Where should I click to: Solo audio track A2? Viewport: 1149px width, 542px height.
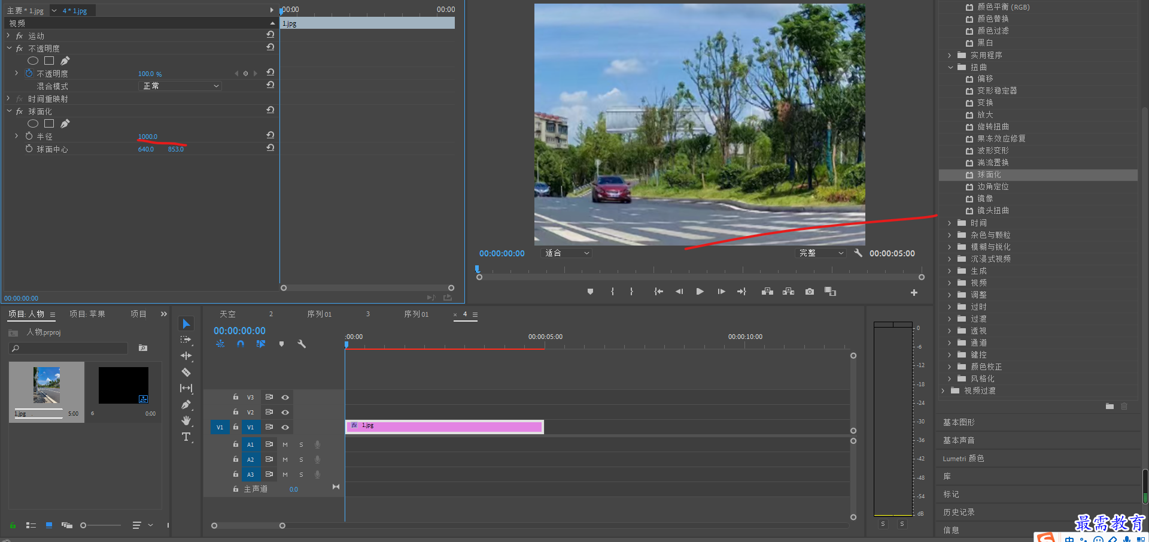[301, 459]
